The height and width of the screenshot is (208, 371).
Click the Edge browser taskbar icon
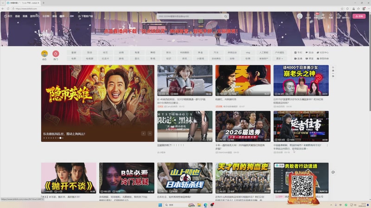(205, 205)
